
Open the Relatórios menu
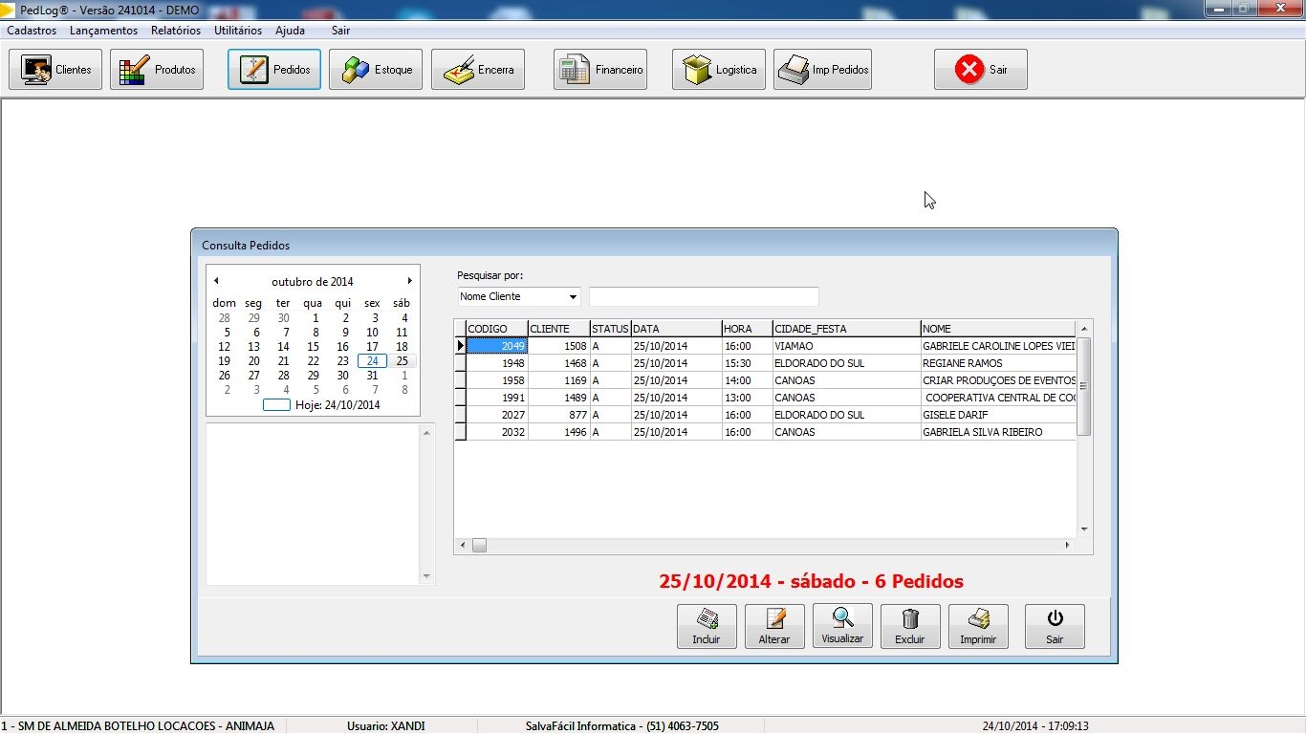click(x=176, y=31)
